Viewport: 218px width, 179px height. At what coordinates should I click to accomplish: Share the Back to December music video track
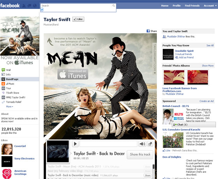point(148,175)
